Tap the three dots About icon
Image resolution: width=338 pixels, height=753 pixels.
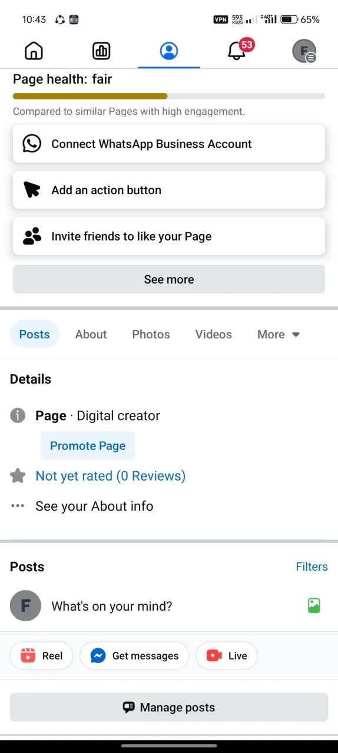(x=18, y=506)
